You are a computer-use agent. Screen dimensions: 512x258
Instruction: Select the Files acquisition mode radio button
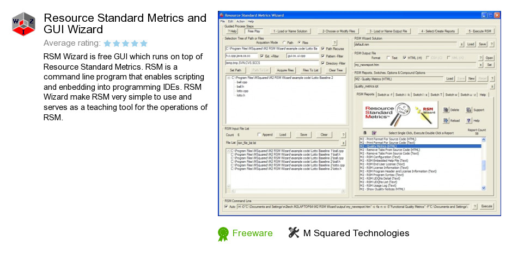pos(299,43)
